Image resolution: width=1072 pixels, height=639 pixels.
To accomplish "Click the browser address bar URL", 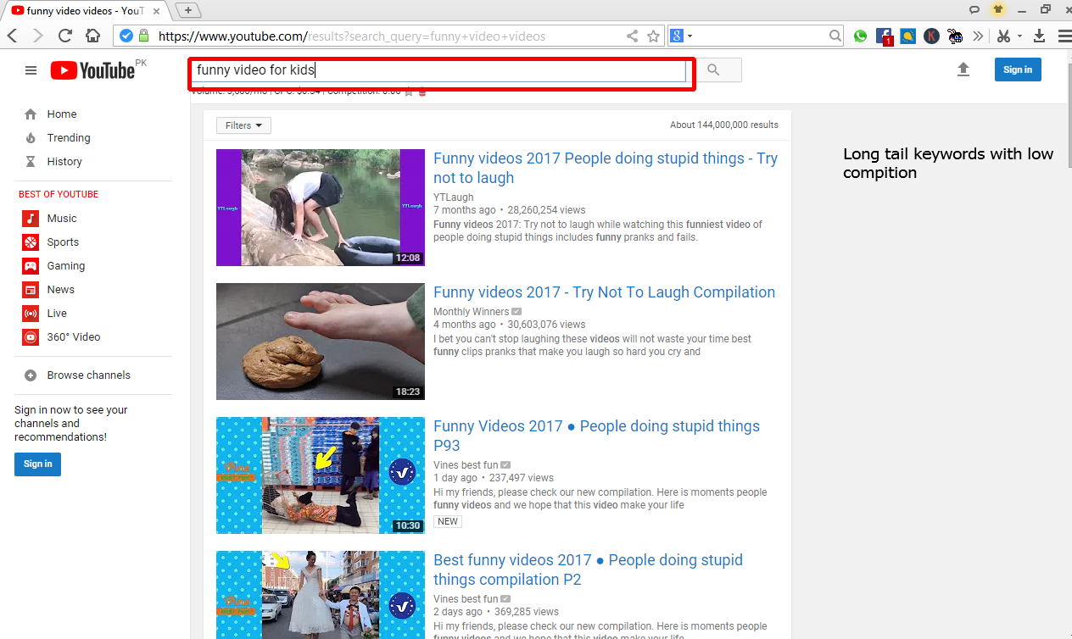I will point(352,36).
